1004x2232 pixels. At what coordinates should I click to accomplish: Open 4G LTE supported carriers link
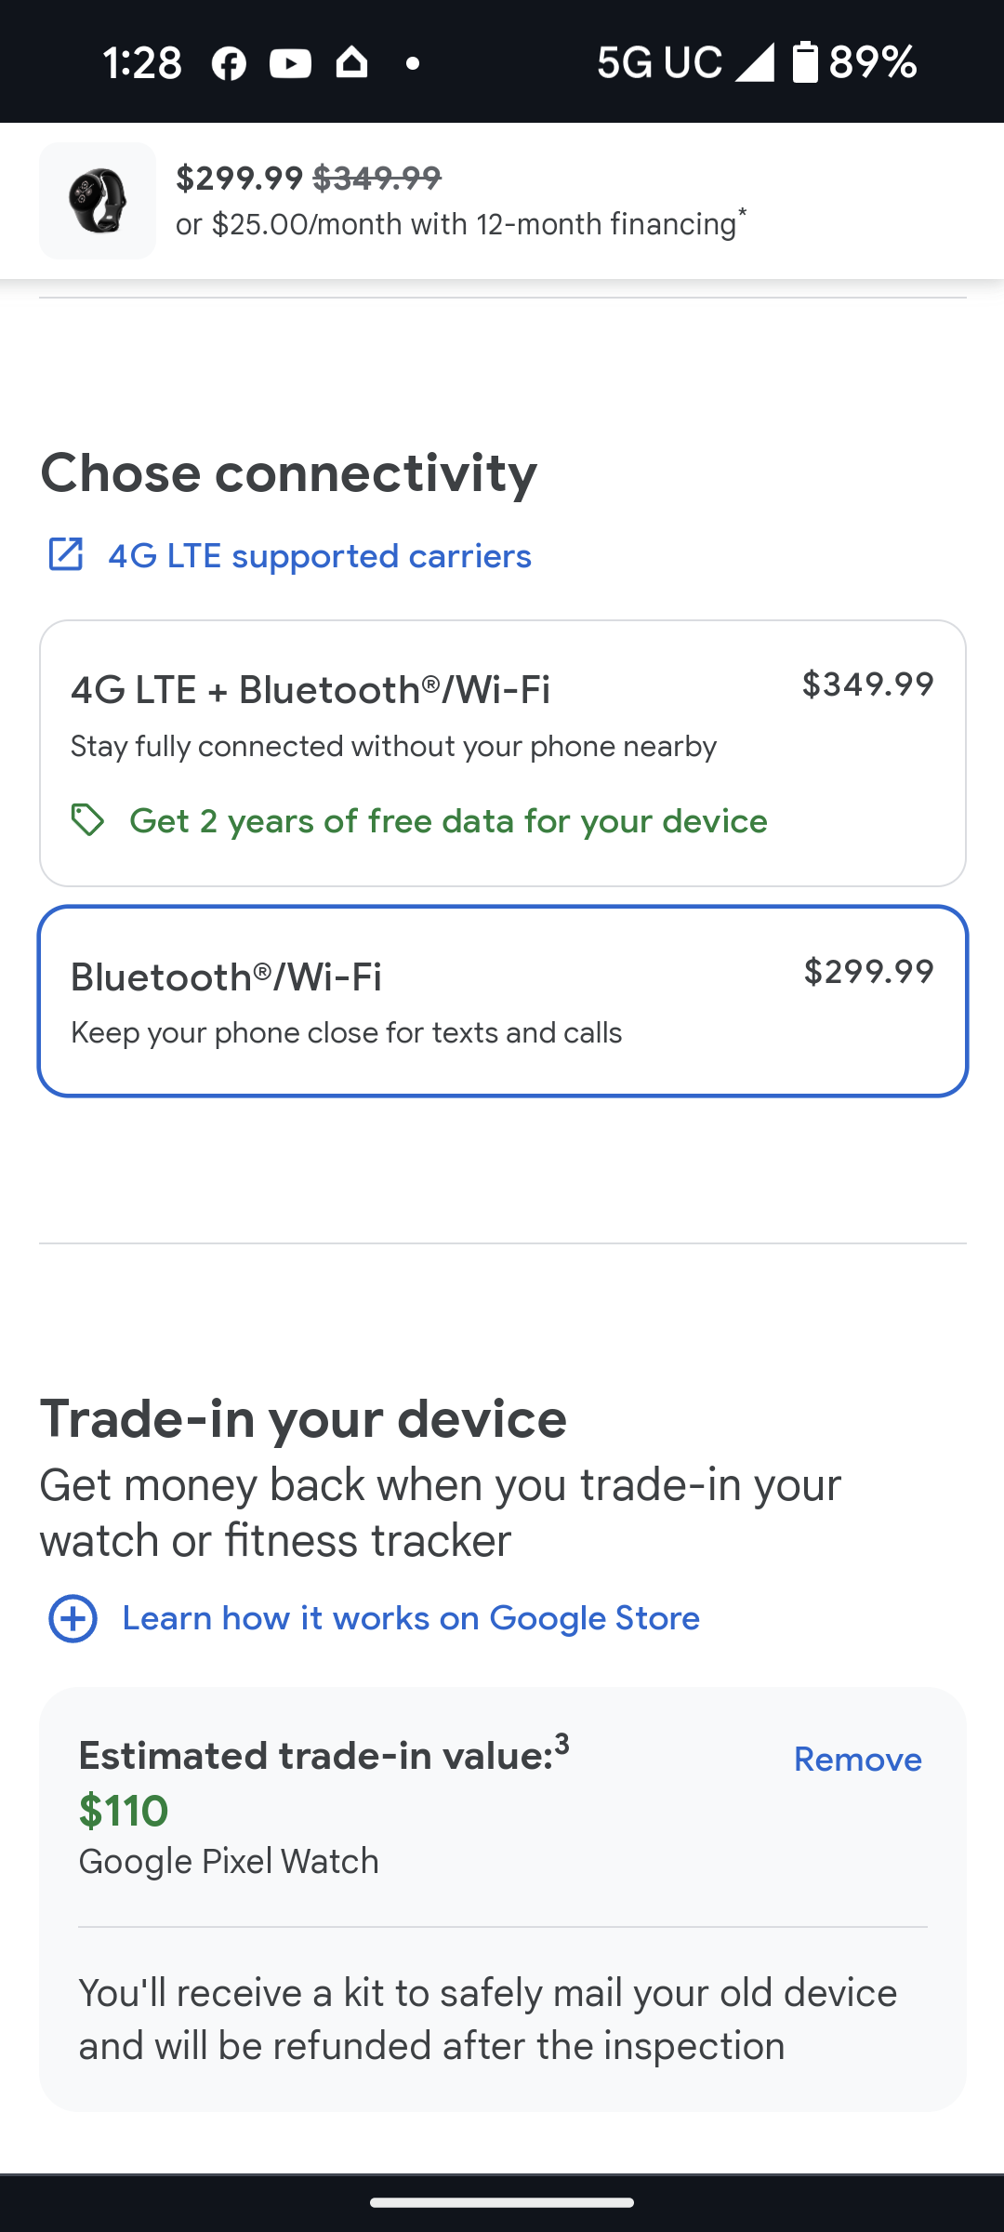320,556
